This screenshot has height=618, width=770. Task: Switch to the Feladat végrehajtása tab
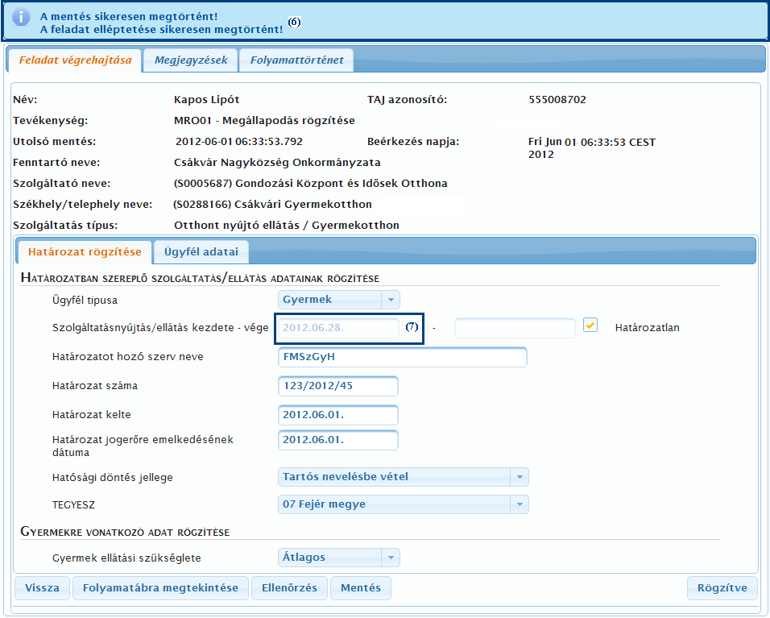tap(75, 60)
